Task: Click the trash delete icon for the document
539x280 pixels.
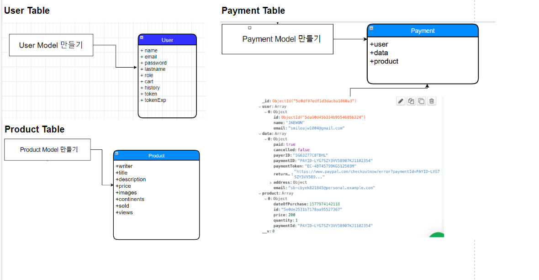Action: point(431,101)
